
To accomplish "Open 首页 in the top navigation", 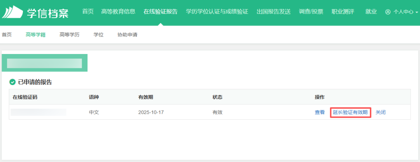I will pos(88,12).
